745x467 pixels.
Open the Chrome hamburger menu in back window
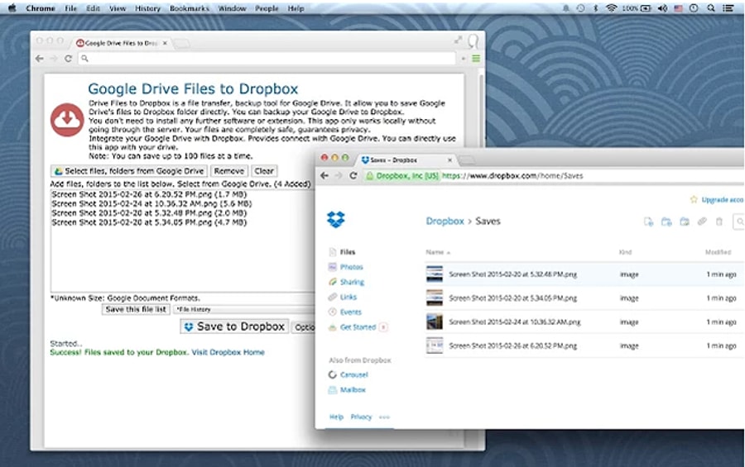[x=475, y=59]
